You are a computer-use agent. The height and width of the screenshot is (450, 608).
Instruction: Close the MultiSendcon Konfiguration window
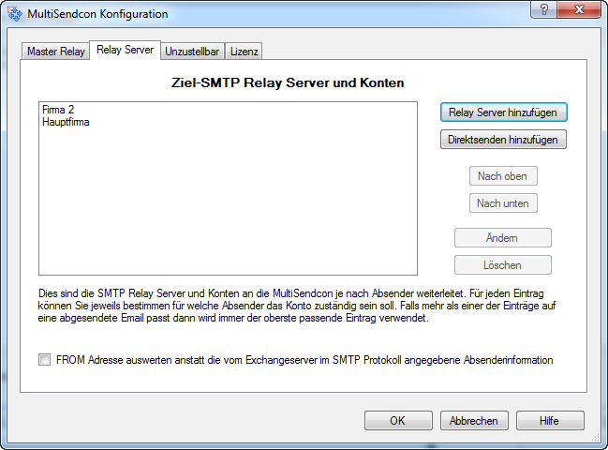pyautogui.click(x=579, y=9)
